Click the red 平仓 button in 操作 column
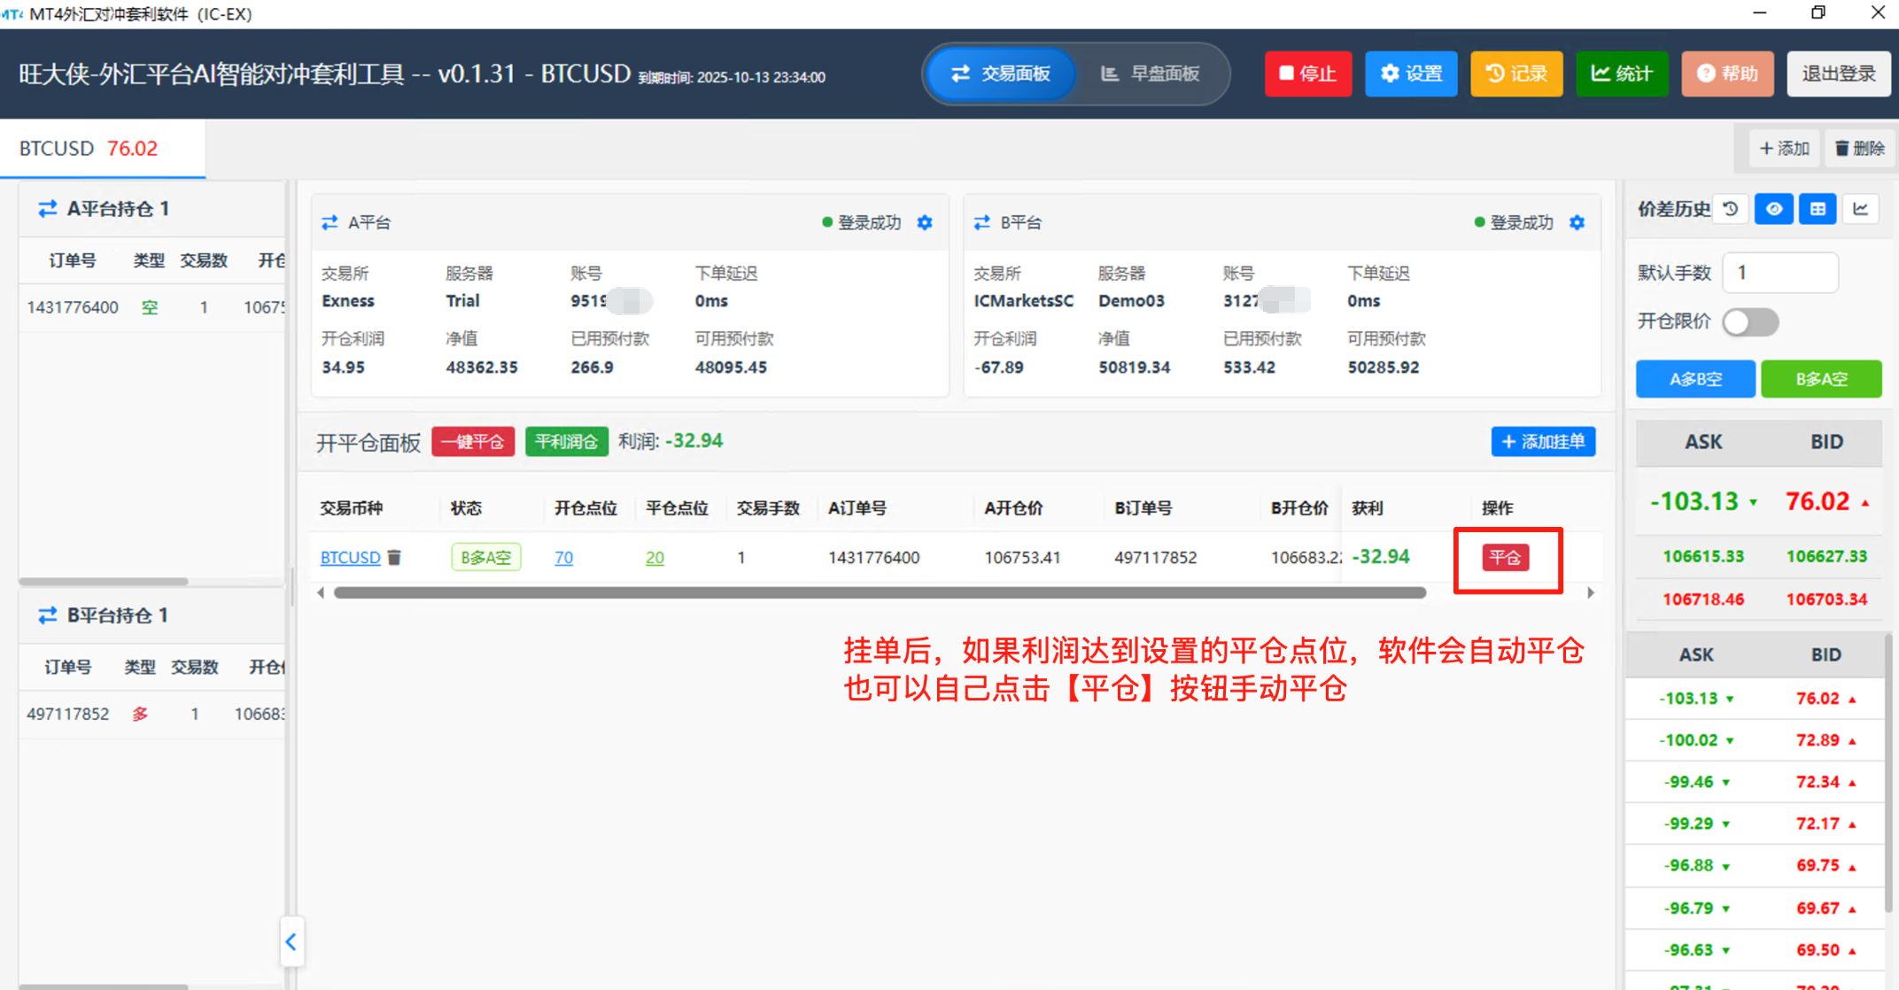 1505,558
